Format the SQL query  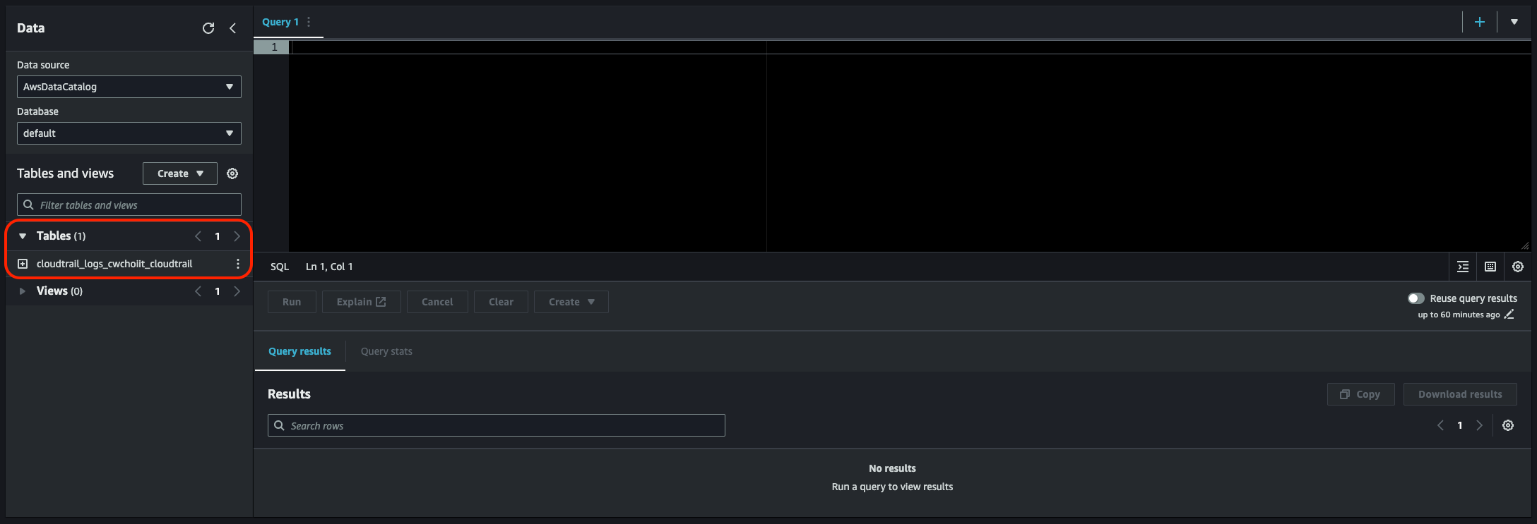[1463, 267]
